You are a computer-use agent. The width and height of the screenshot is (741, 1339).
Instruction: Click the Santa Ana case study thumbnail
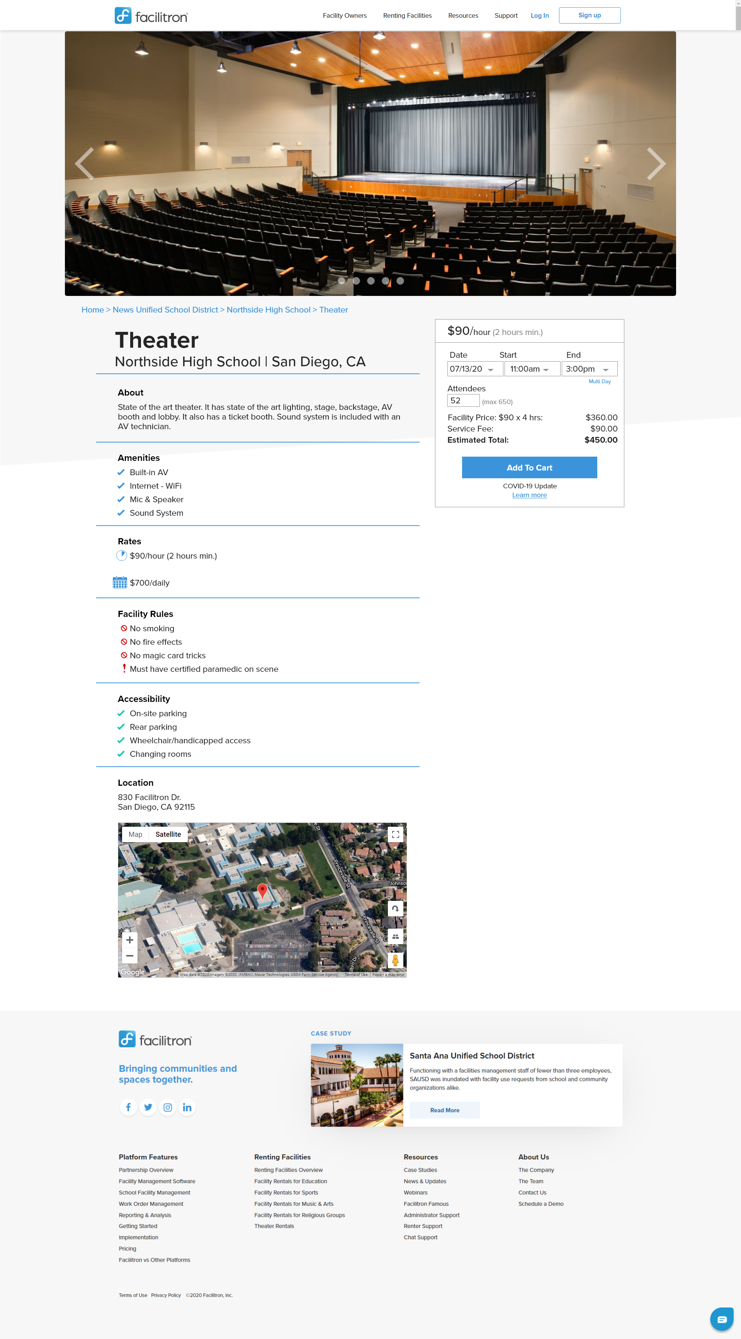pos(357,1085)
